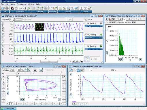Open the Zoom View Y-axis dropdown arrow
The width and height of the screenshot is (147, 110).
(x=71, y=75)
